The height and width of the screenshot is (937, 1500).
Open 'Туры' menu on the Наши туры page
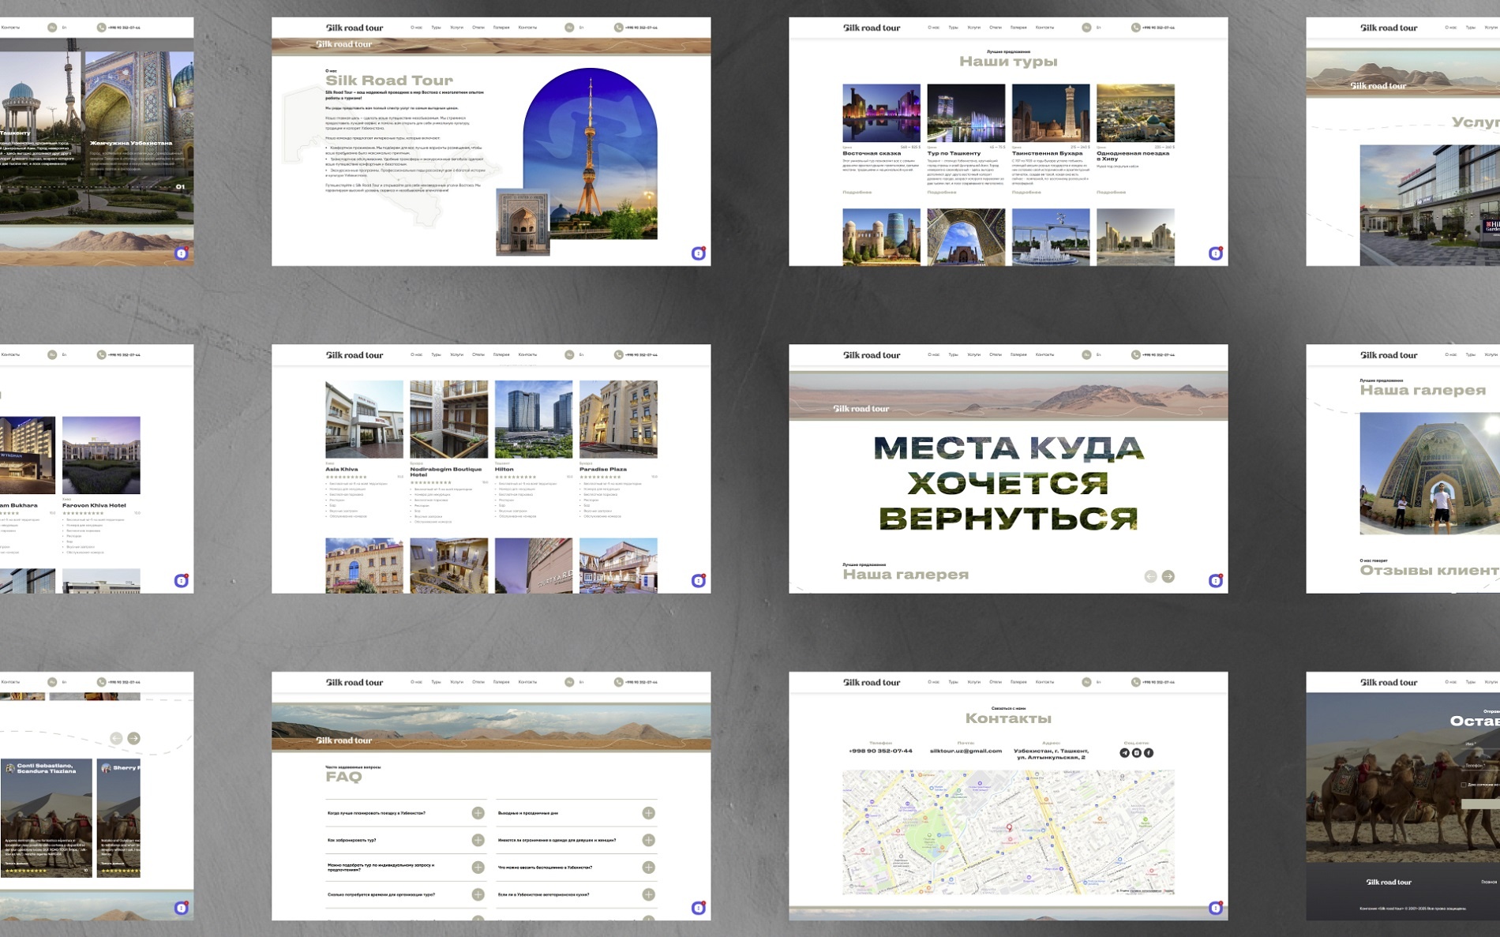pyautogui.click(x=953, y=28)
